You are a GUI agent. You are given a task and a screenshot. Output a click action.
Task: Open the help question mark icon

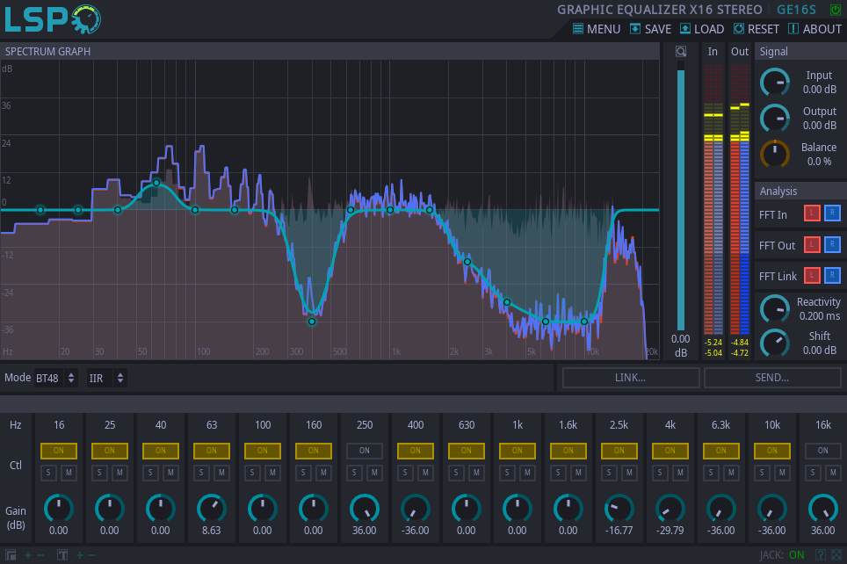coord(821,555)
